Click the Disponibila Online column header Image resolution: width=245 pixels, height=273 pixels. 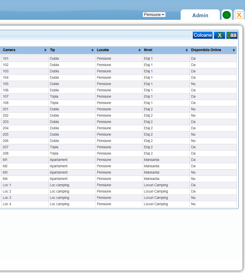(206, 50)
